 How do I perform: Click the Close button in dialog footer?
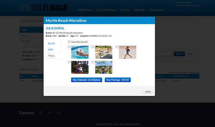pyautogui.click(x=148, y=92)
